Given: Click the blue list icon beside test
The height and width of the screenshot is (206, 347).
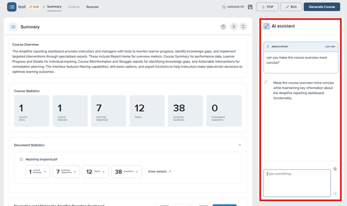Looking at the screenshot, I should [12, 7].
